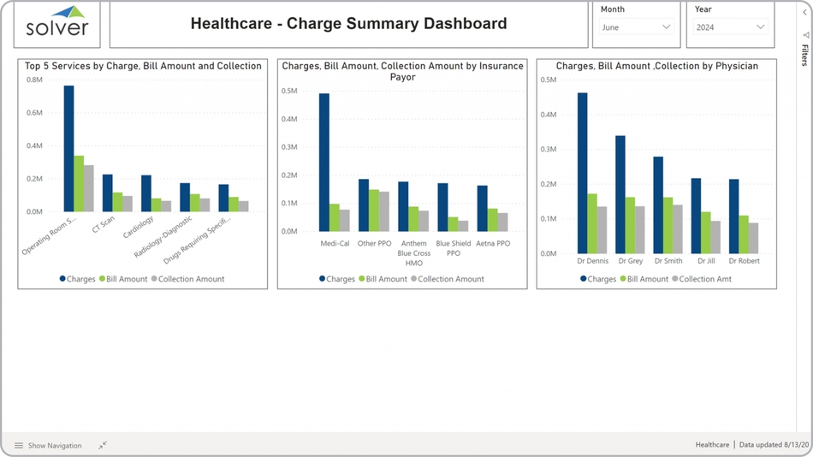Click Bill Amount legend dot in Insurance Payor chart
The image size is (813, 457).
pyautogui.click(x=361, y=279)
